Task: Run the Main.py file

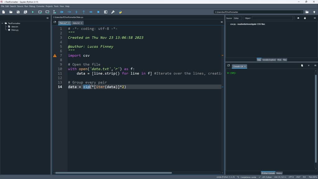Action: click(x=33, y=12)
